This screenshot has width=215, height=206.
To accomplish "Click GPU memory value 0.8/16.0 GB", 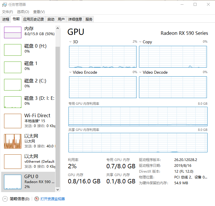I will (x=84, y=181).
